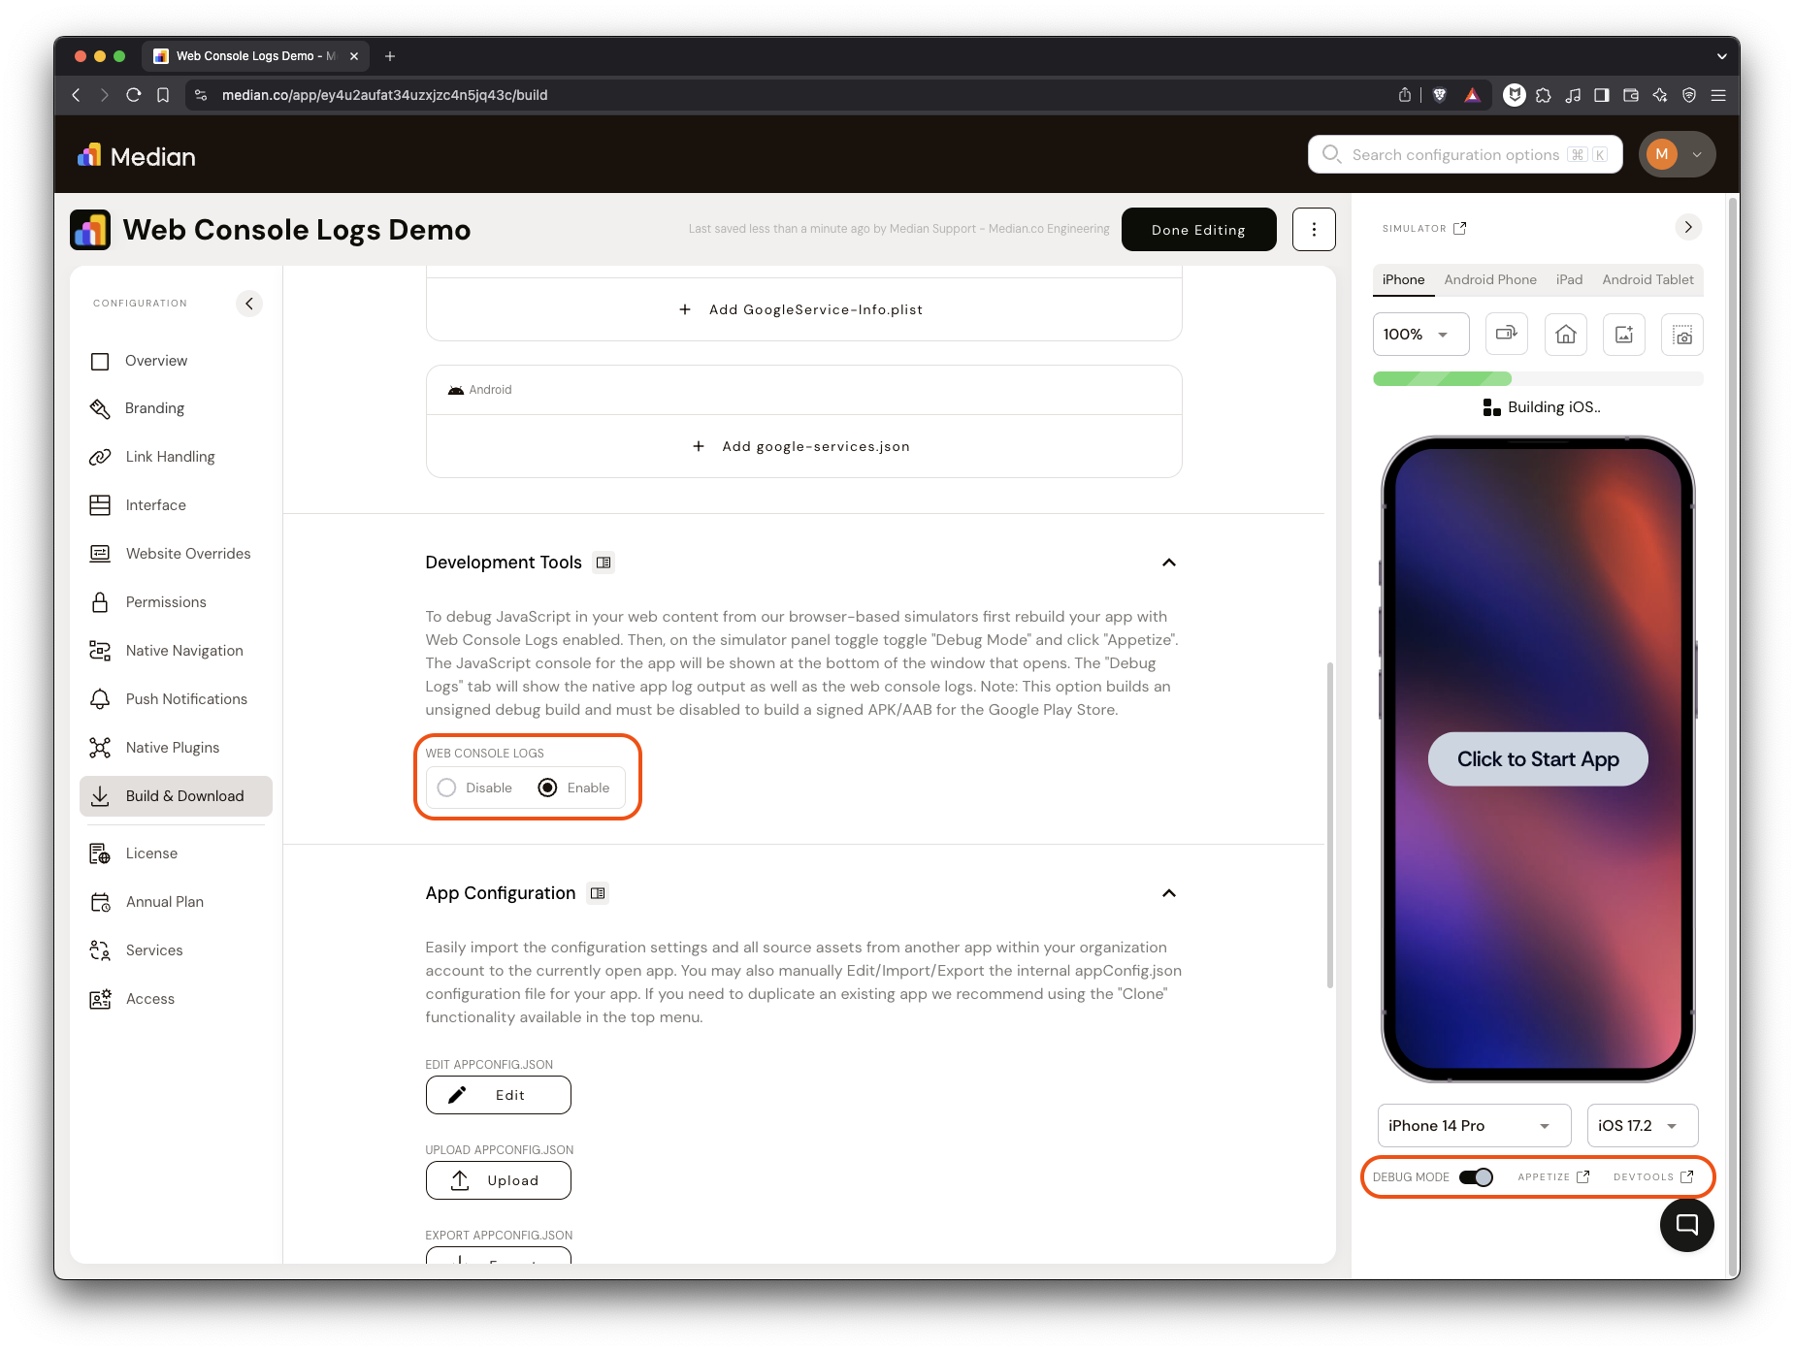Click the Services icon
Screen dimensions: 1794x1351
click(100, 950)
